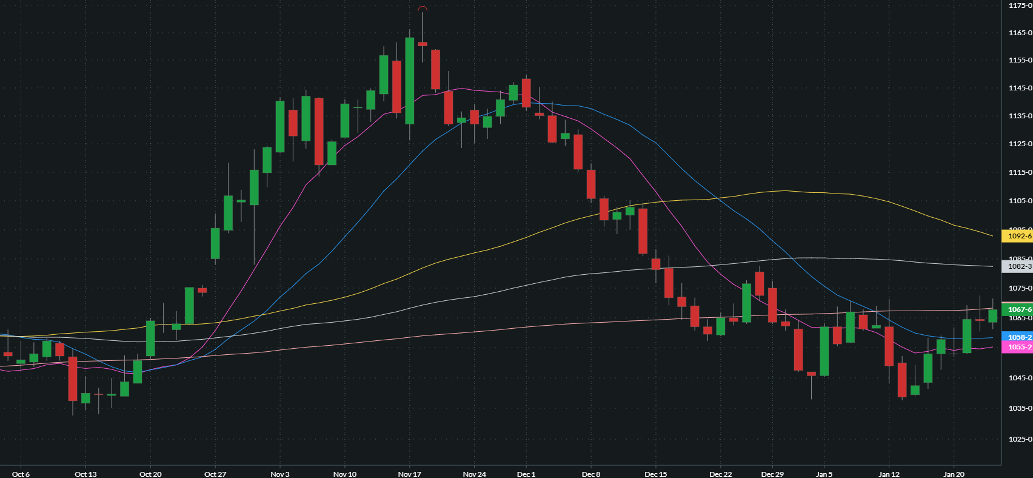Click the Nov 3 date label

click(279, 474)
